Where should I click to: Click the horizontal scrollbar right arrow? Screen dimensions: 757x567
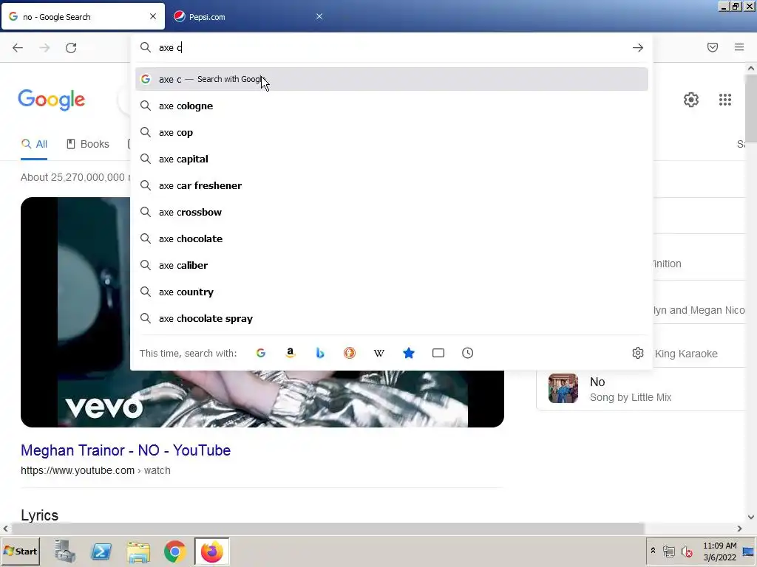coord(739,529)
